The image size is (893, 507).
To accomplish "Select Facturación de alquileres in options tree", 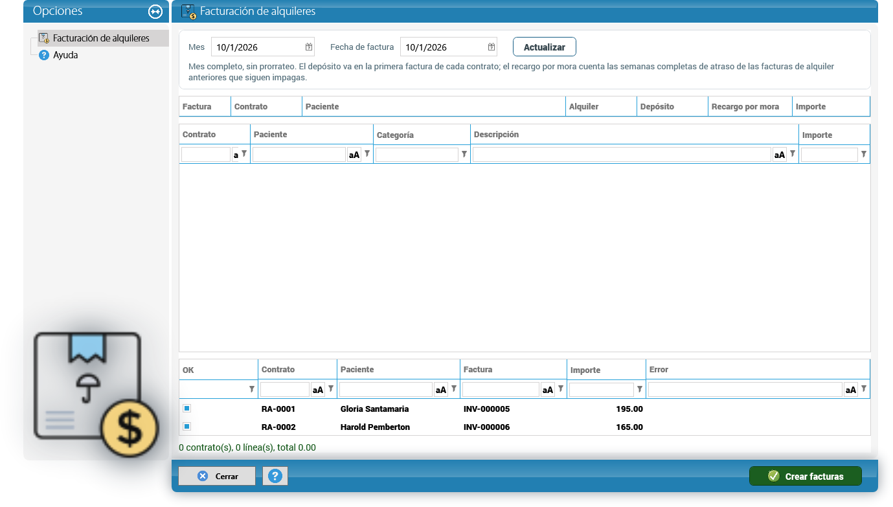I will coord(101,38).
